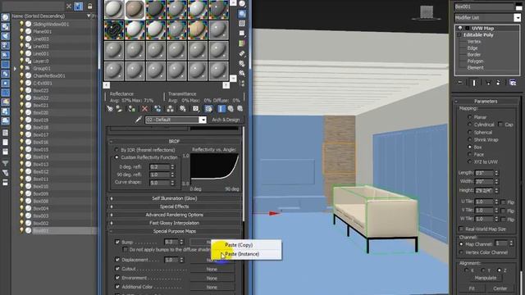Image resolution: width=525 pixels, height=295 pixels.
Task: Click Video Color Check icon
Action: click(242, 43)
